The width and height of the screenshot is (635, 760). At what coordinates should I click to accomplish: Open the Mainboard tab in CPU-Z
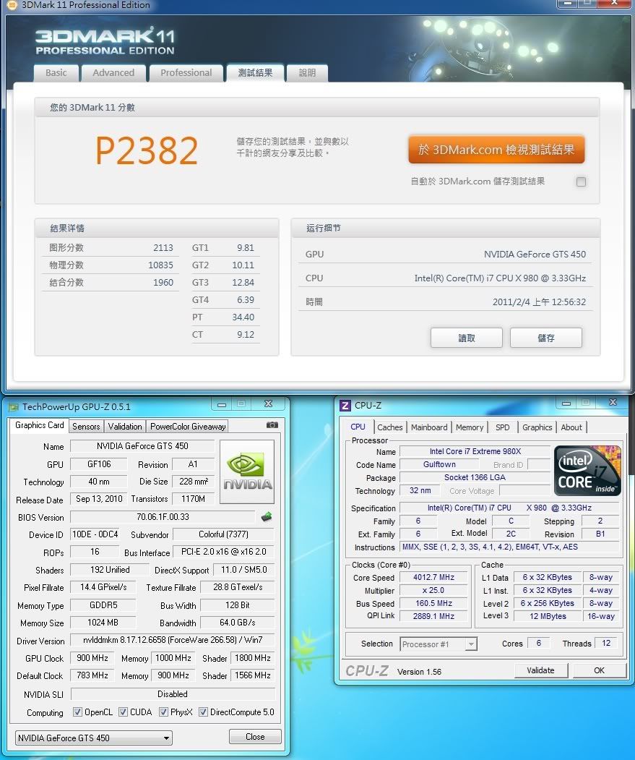(x=429, y=427)
